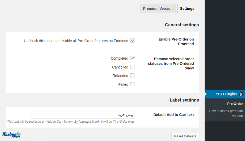Click the Reset Defaults button
This screenshot has width=245, height=141.
coord(185,136)
